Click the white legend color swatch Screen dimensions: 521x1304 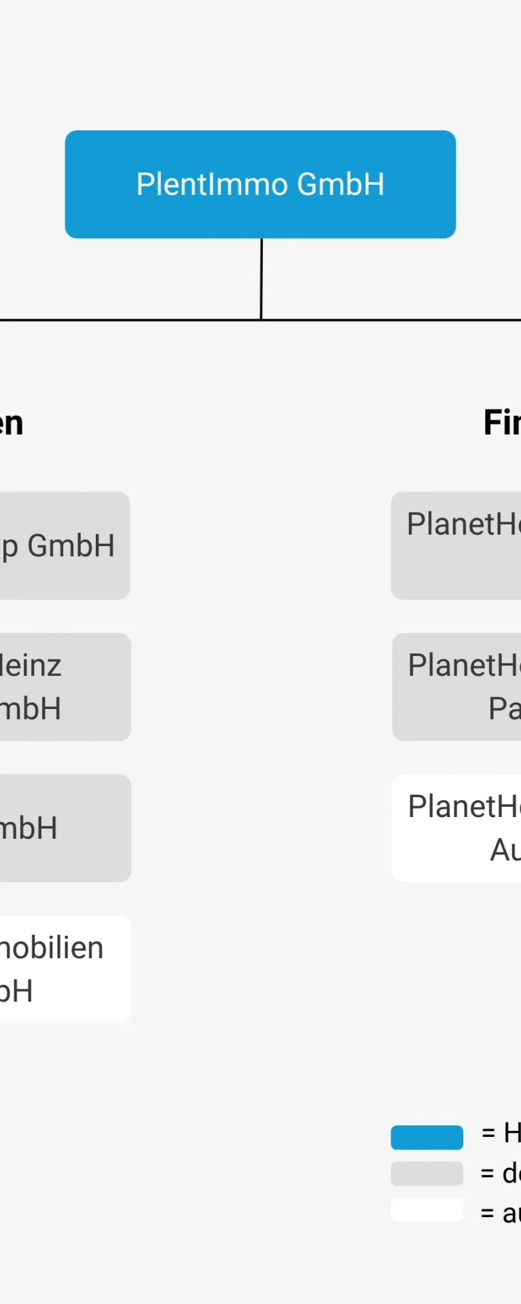(427, 1210)
